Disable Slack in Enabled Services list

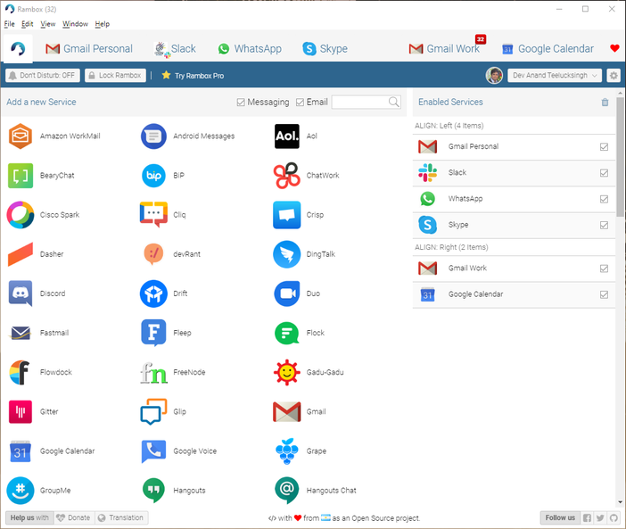pos(605,173)
